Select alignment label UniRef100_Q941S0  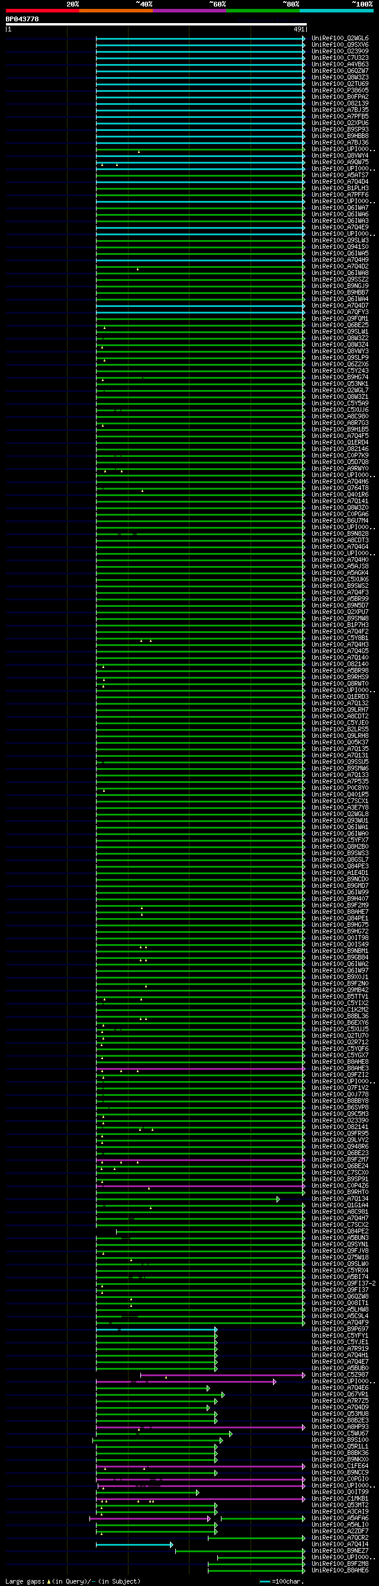click(341, 247)
